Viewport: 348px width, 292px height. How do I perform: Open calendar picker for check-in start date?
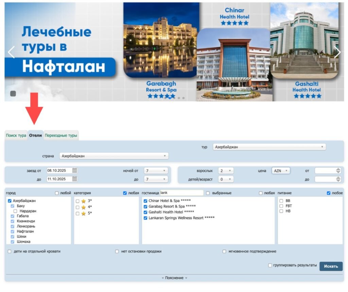pyautogui.click(x=75, y=171)
